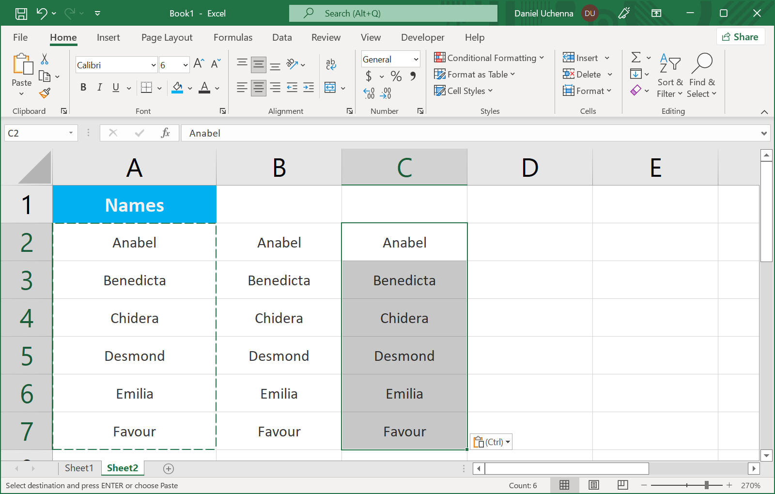Switch to Sheet1 tab
Image resolution: width=775 pixels, height=494 pixels.
(x=78, y=468)
